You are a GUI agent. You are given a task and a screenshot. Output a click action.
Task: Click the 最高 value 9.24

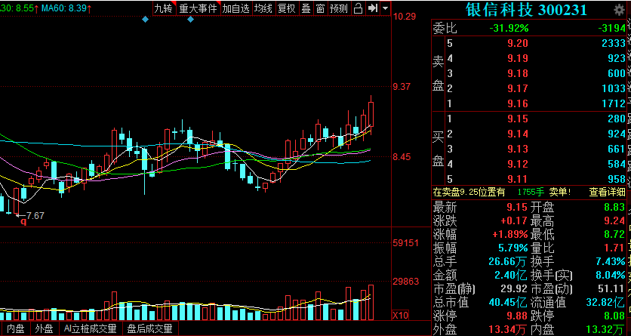pyautogui.click(x=615, y=221)
